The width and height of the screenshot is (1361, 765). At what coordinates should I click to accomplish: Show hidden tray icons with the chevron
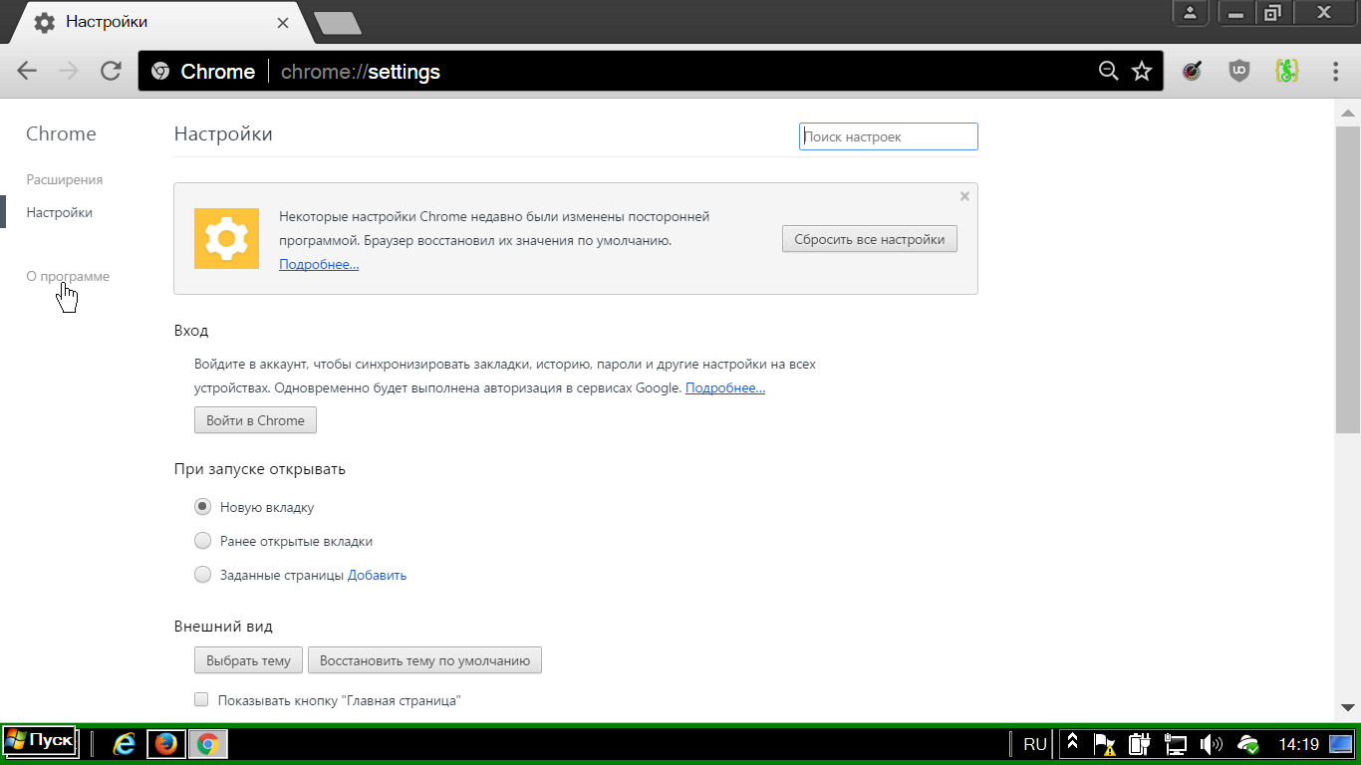pyautogui.click(x=1073, y=743)
